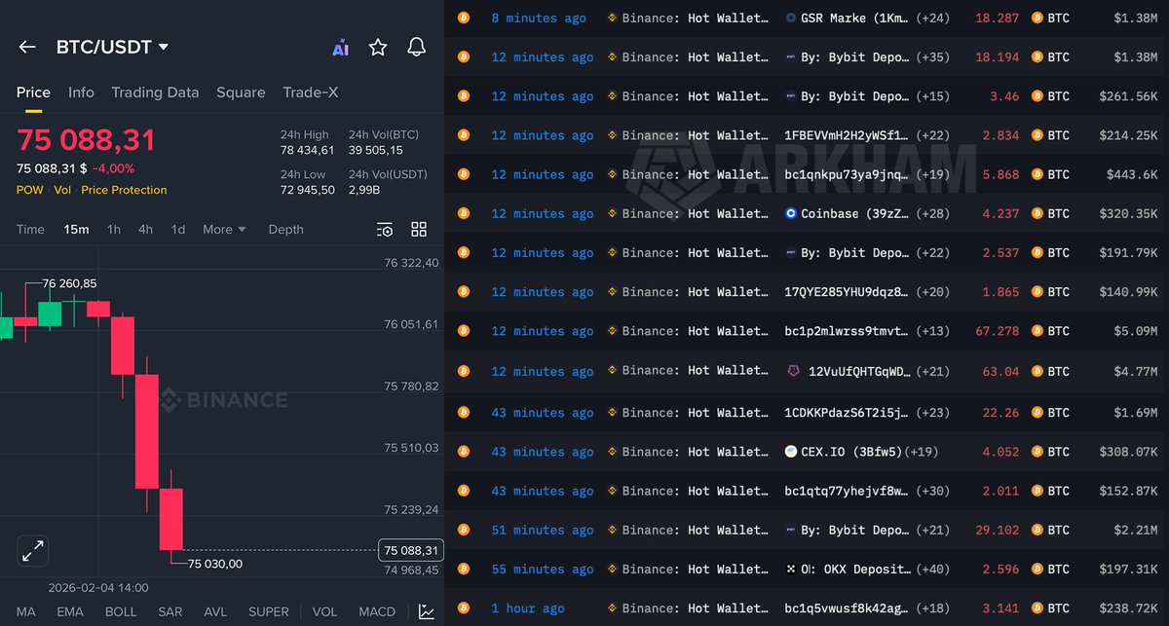Toggle the BOLL indicator

(x=121, y=612)
